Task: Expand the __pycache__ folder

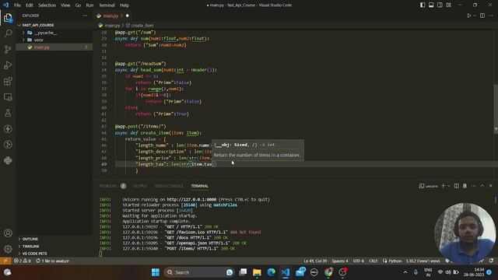Action: pos(54,33)
